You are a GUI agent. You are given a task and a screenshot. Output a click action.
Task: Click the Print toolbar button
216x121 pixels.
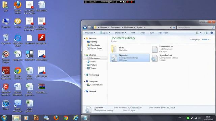tap(133, 33)
